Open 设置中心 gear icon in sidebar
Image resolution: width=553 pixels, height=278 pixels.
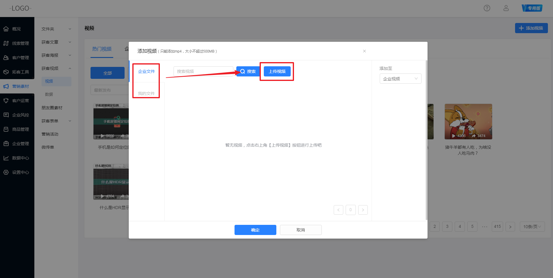[6, 172]
